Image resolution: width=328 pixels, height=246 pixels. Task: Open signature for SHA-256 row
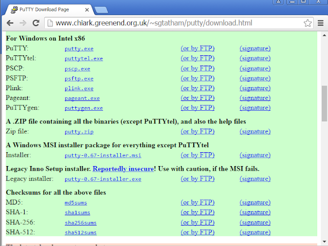(x=255, y=222)
